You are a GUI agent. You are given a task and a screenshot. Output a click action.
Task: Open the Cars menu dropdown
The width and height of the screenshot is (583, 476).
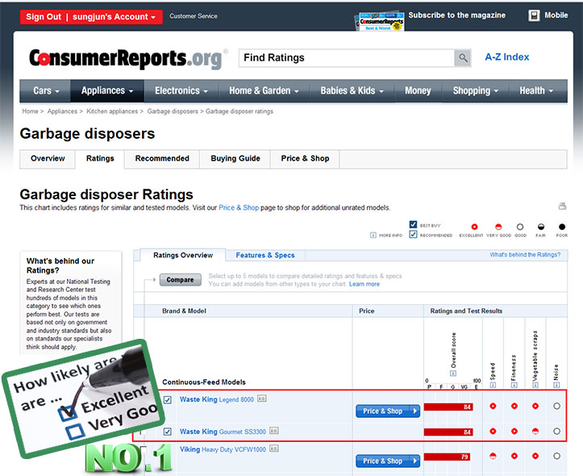click(45, 90)
